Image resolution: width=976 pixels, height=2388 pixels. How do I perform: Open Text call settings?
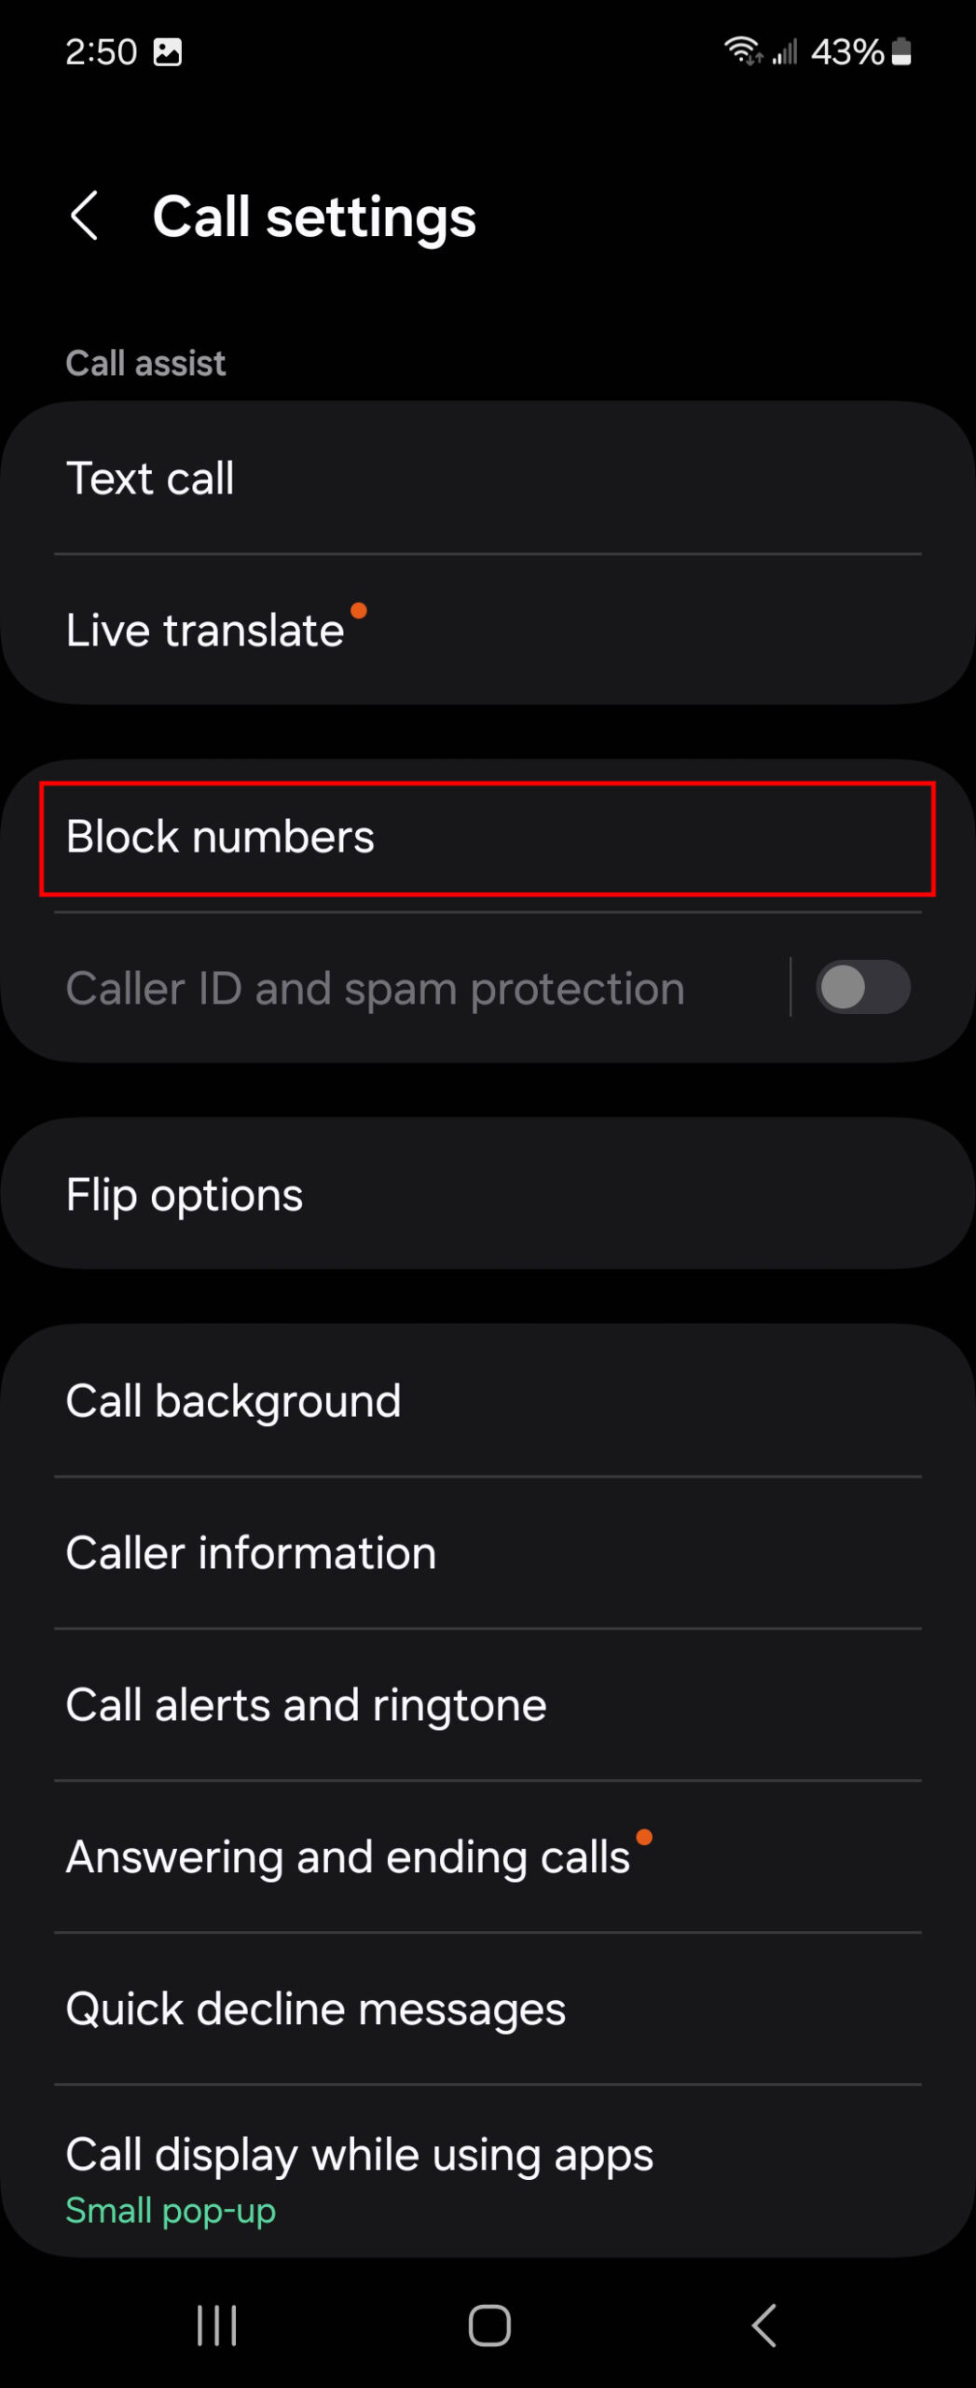point(488,479)
